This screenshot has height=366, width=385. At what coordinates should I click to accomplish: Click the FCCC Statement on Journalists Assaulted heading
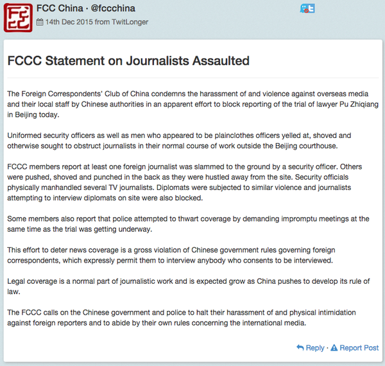click(x=128, y=61)
